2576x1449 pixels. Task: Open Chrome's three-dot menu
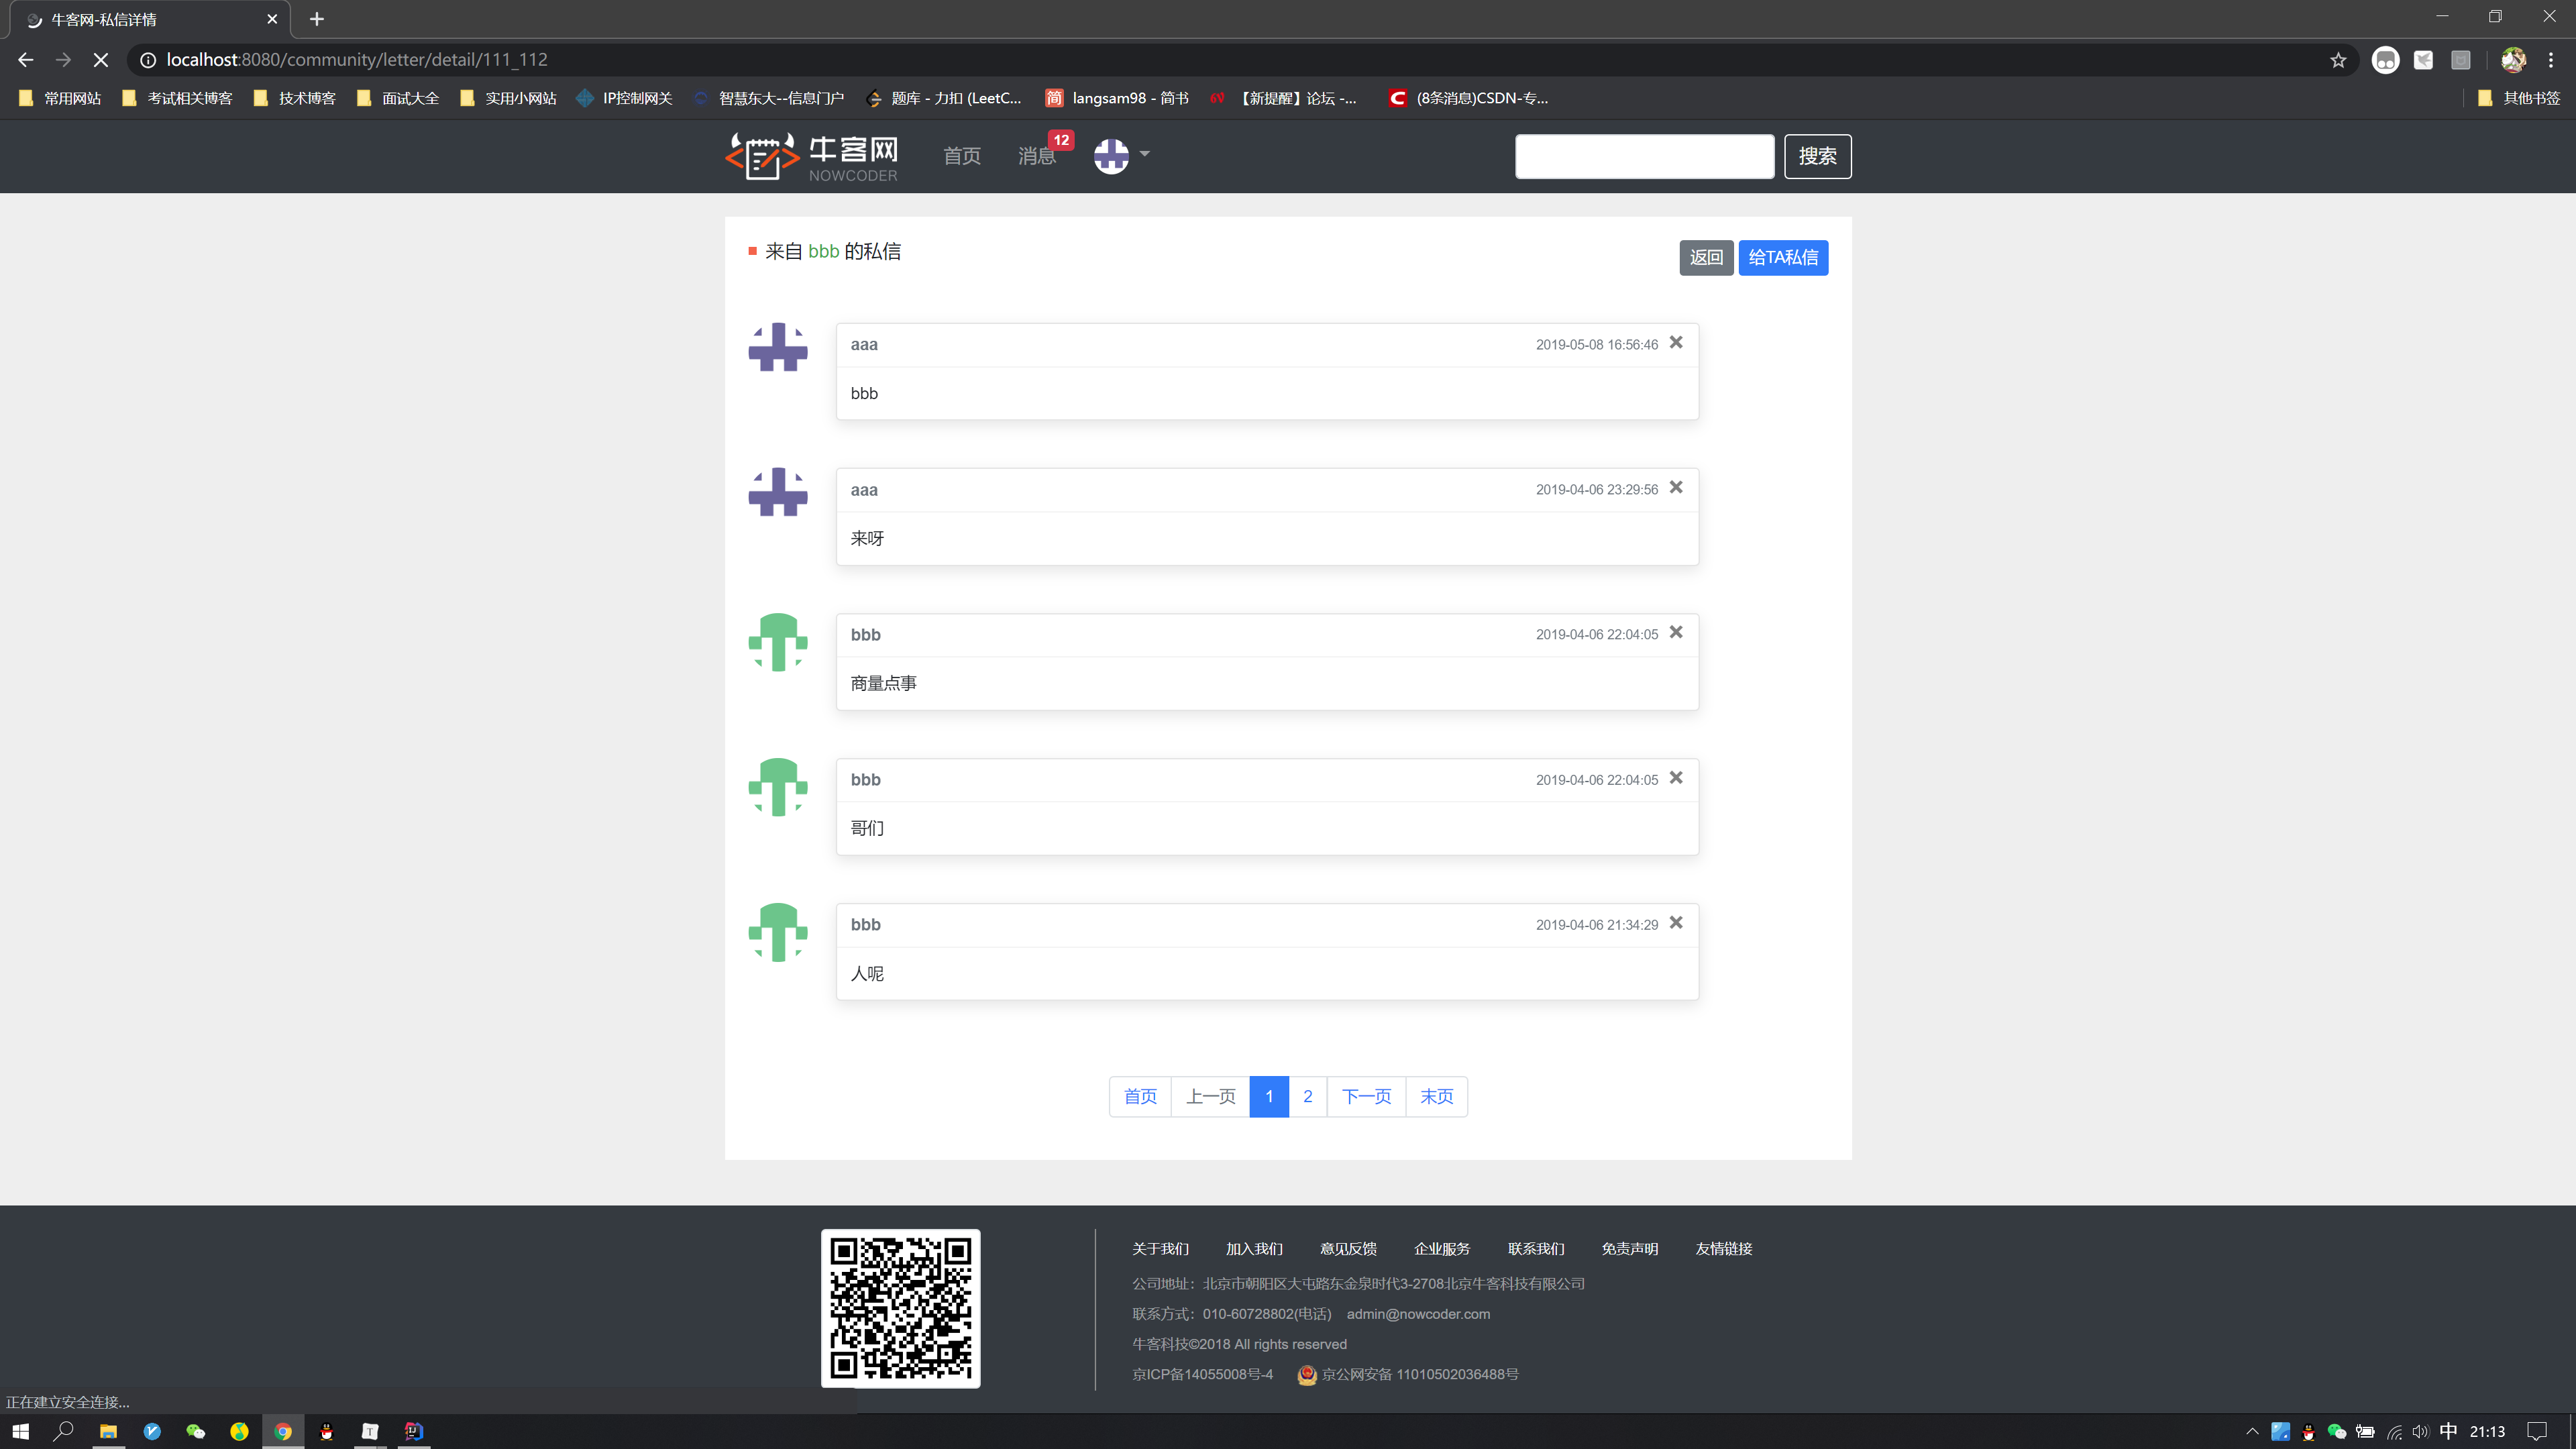pyautogui.click(x=2550, y=60)
